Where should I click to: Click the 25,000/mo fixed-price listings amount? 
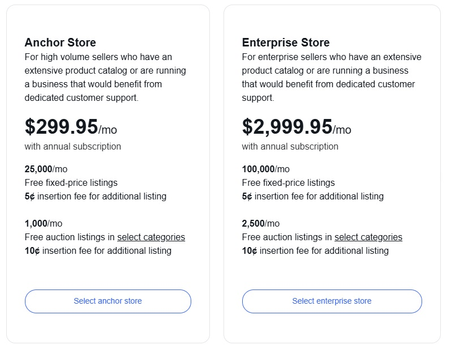click(46, 169)
